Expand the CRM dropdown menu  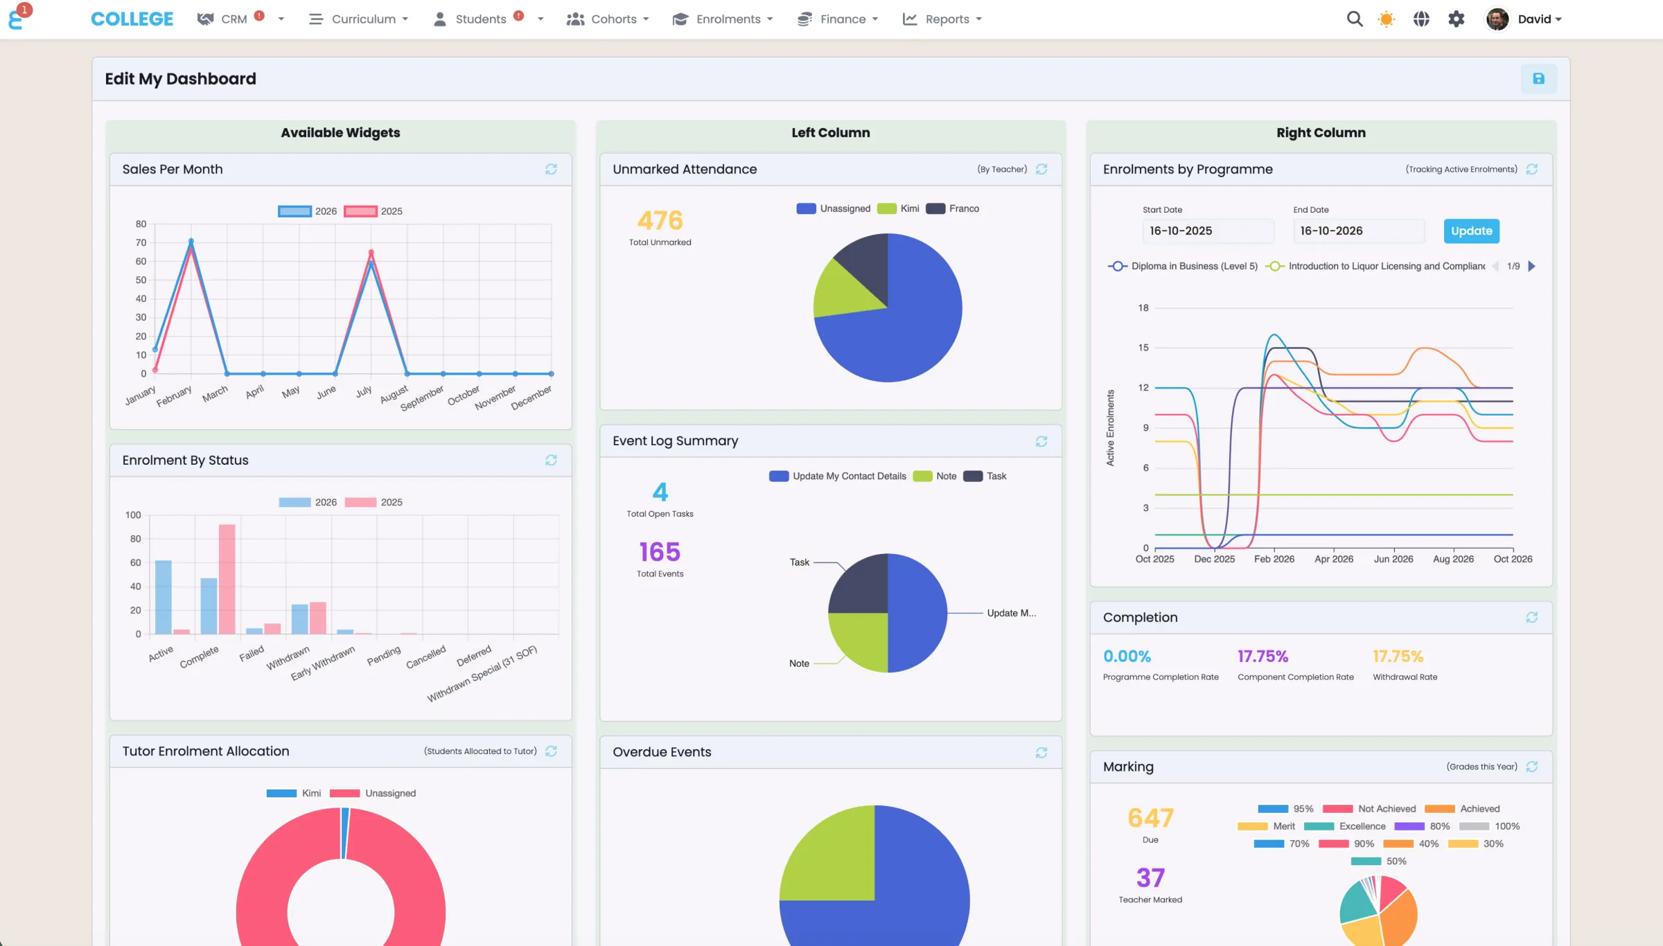click(281, 19)
